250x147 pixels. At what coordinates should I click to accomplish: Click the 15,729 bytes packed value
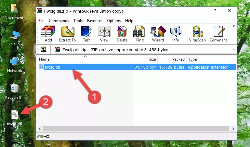click(172, 67)
